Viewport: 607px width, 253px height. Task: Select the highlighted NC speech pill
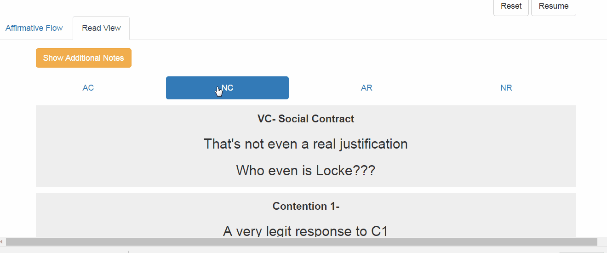(227, 88)
